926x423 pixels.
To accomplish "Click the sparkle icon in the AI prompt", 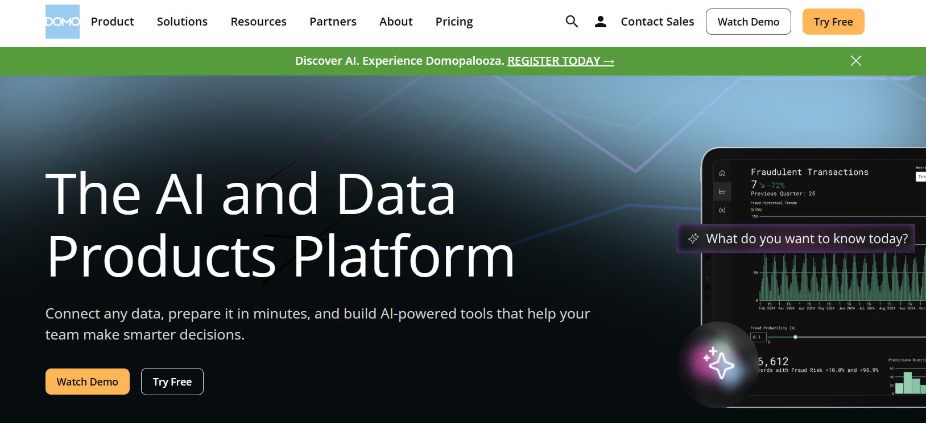I will (x=693, y=238).
